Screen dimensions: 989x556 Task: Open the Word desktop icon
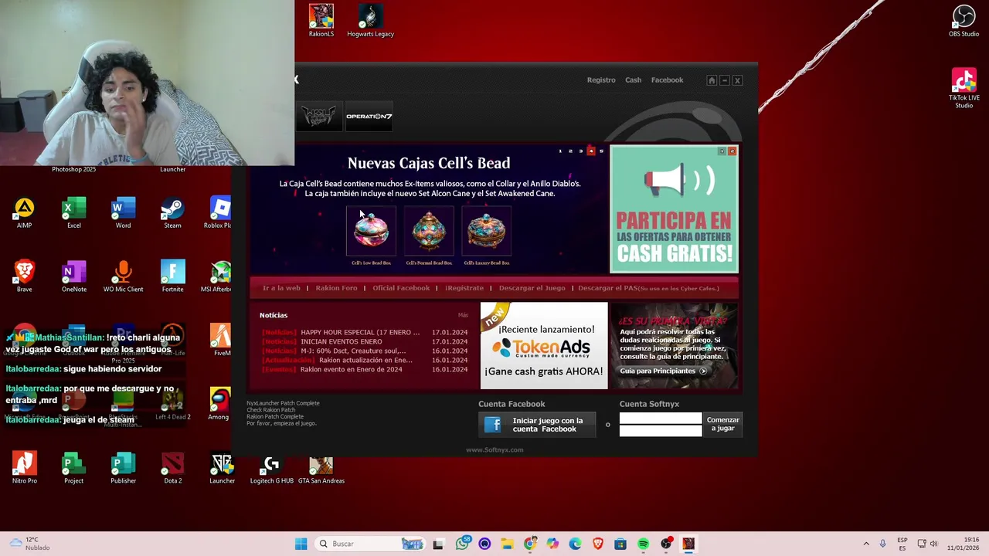click(x=123, y=212)
